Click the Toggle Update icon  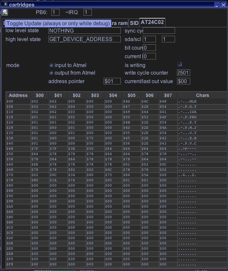(x=5, y=12)
